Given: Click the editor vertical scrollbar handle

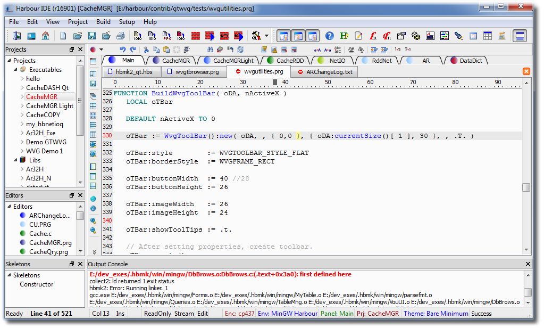Looking at the screenshot, I should [x=526, y=187].
